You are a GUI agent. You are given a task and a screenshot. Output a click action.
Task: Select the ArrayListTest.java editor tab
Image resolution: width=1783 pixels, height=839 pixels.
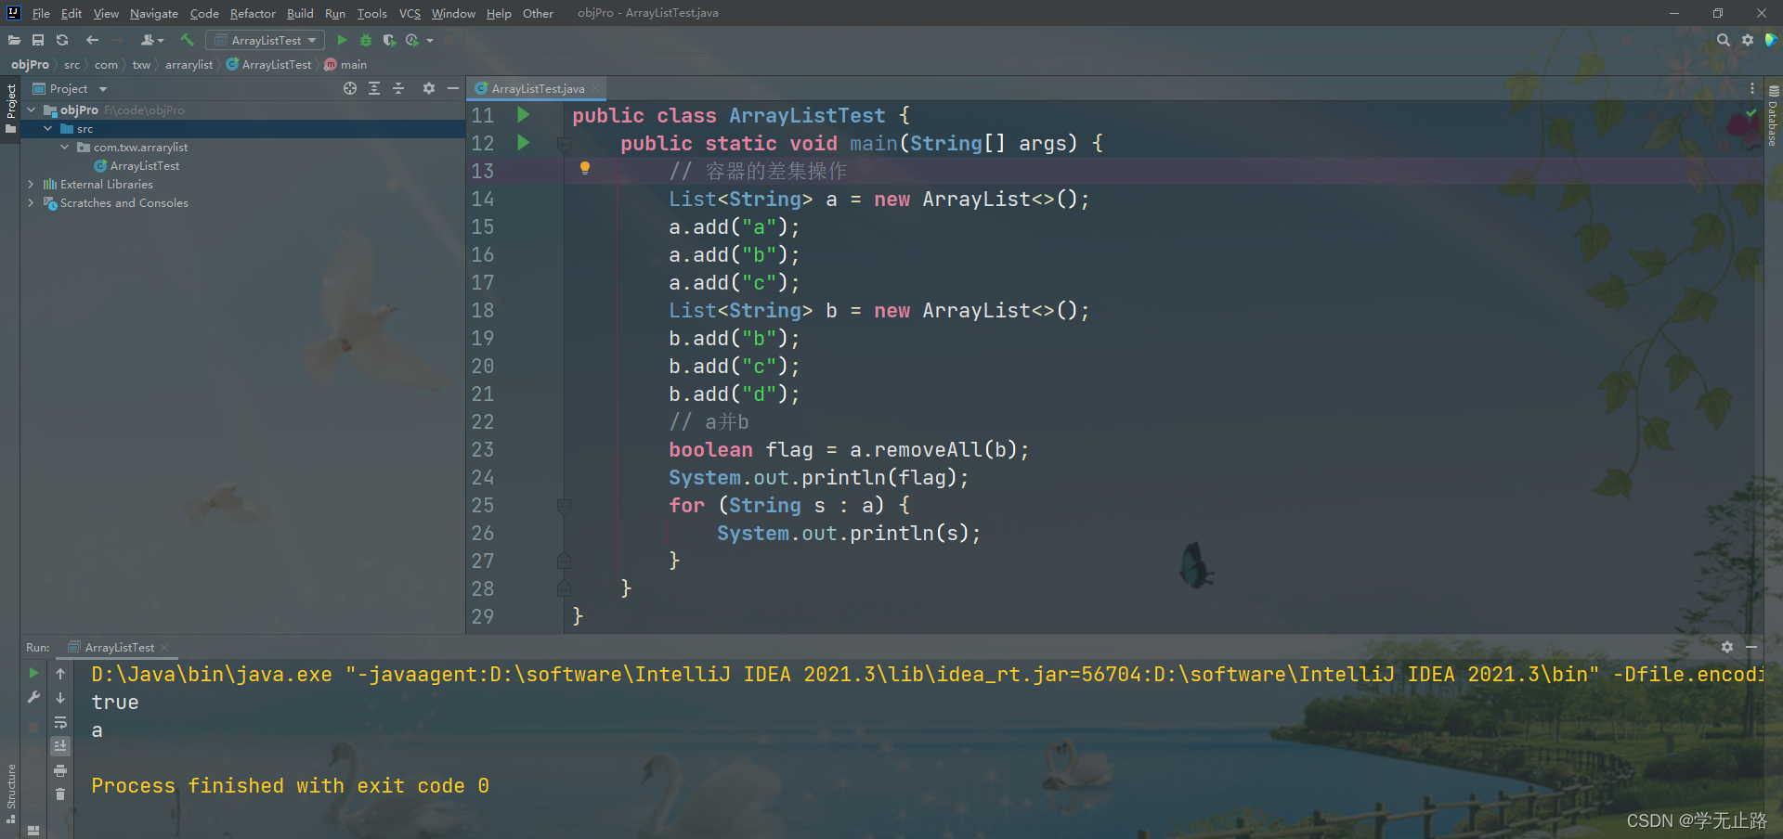(538, 88)
